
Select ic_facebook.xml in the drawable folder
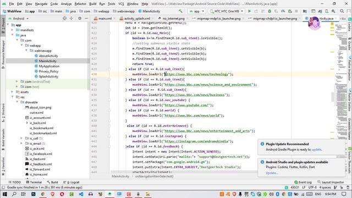41,154
